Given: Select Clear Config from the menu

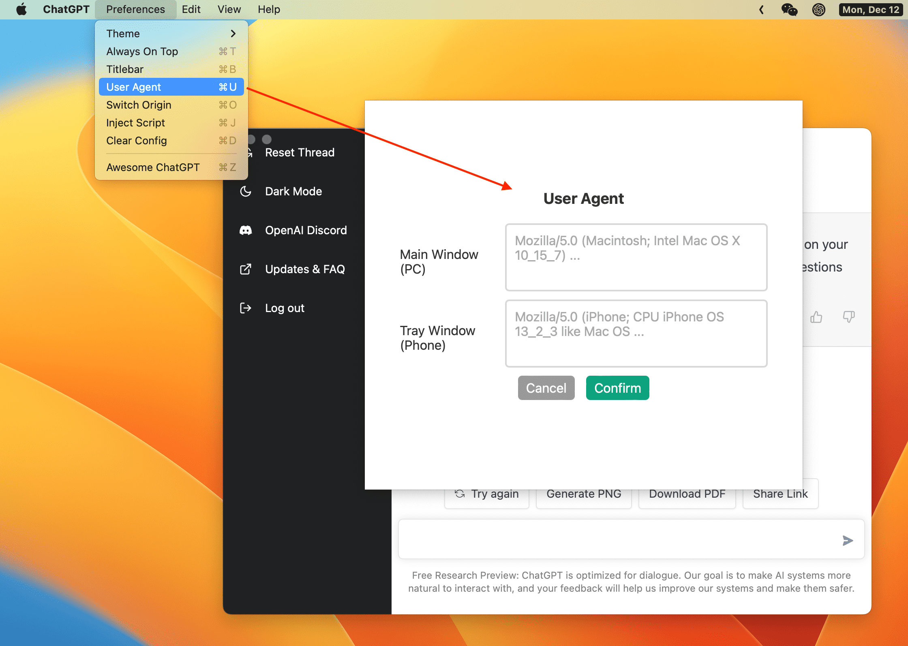Looking at the screenshot, I should 137,140.
